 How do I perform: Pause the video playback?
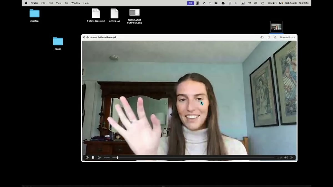point(93,157)
